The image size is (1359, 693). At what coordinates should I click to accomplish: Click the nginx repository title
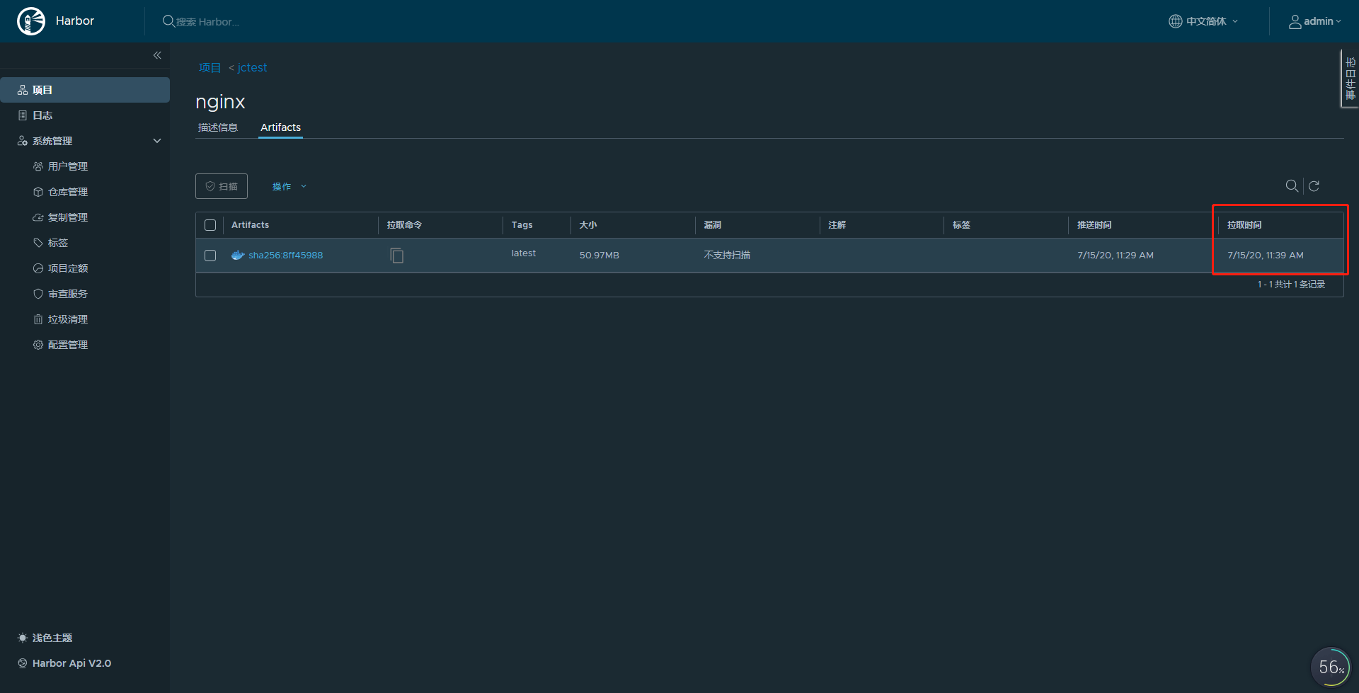220,102
